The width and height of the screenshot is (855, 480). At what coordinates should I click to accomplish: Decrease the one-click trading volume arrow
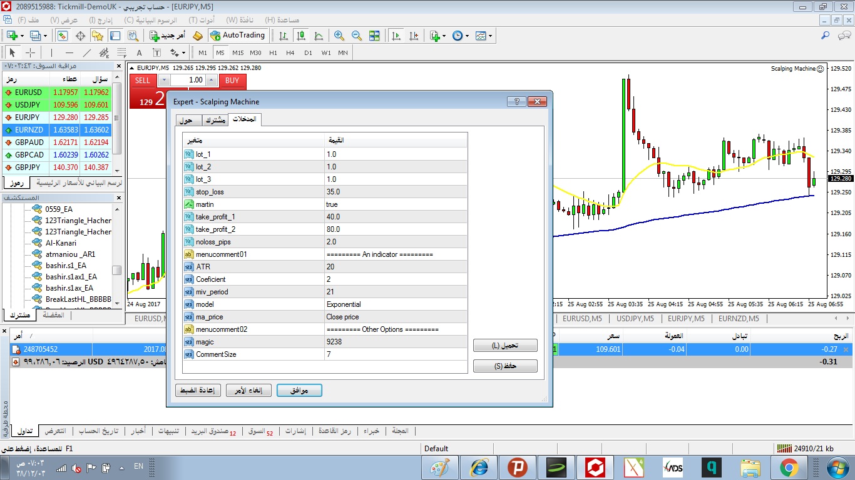pos(164,80)
